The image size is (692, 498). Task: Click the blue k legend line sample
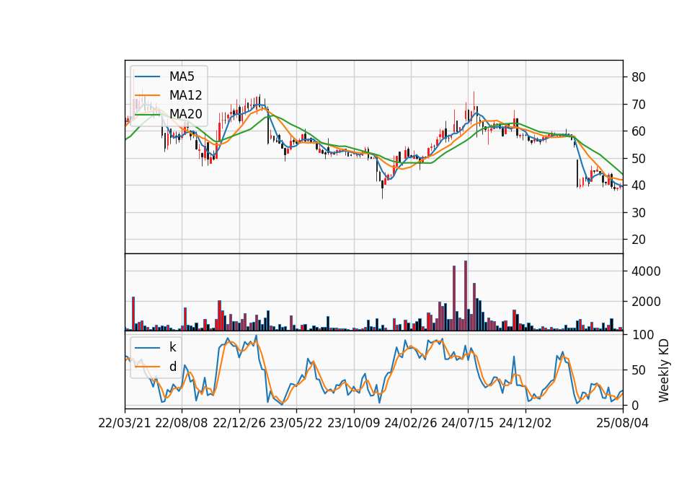click(x=147, y=347)
